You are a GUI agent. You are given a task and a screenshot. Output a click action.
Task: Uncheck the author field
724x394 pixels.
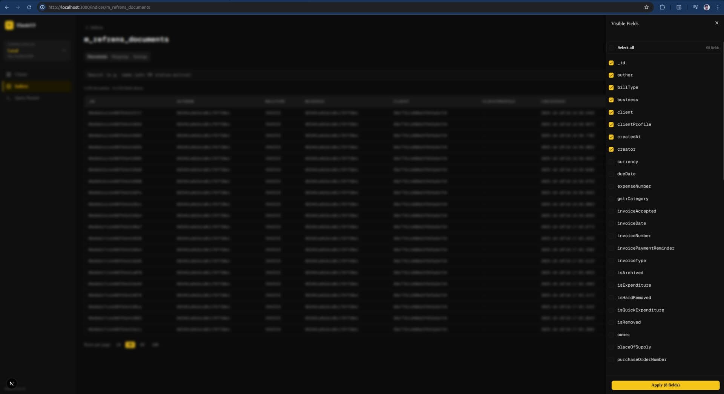point(611,75)
